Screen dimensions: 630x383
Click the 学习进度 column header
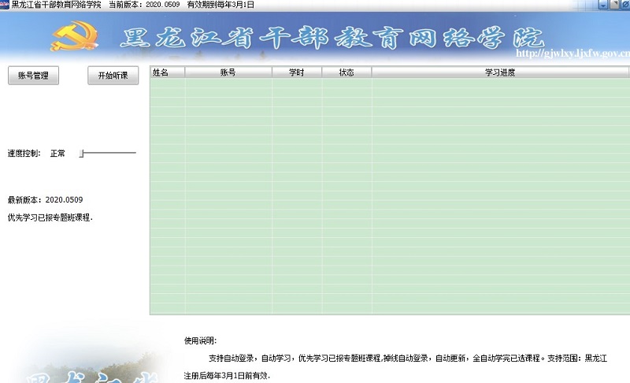click(x=500, y=73)
